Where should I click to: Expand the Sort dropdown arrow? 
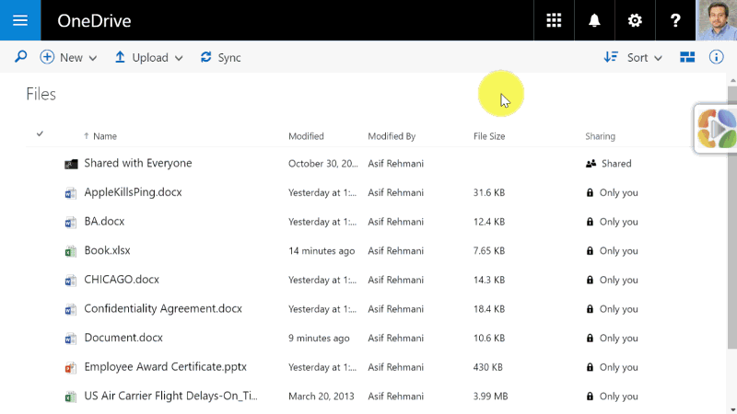pos(658,58)
